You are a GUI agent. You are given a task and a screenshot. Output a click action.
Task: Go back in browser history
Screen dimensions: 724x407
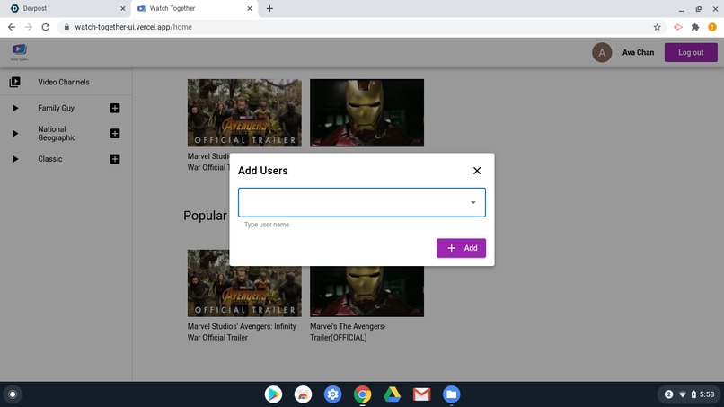(x=12, y=27)
